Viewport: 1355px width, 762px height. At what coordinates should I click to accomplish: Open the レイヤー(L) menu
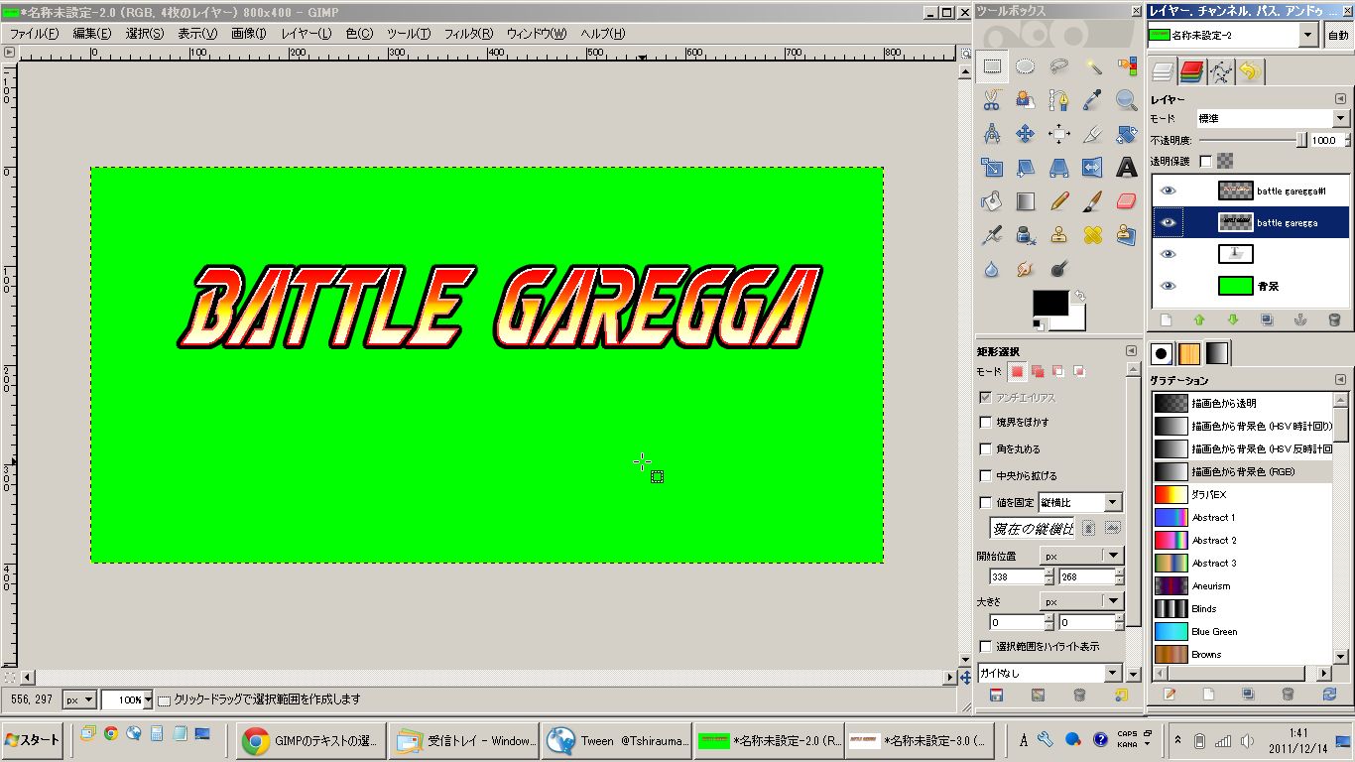coord(307,33)
